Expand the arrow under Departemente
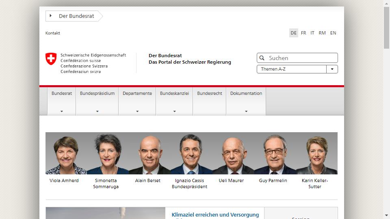The image size is (390, 219). point(137,111)
